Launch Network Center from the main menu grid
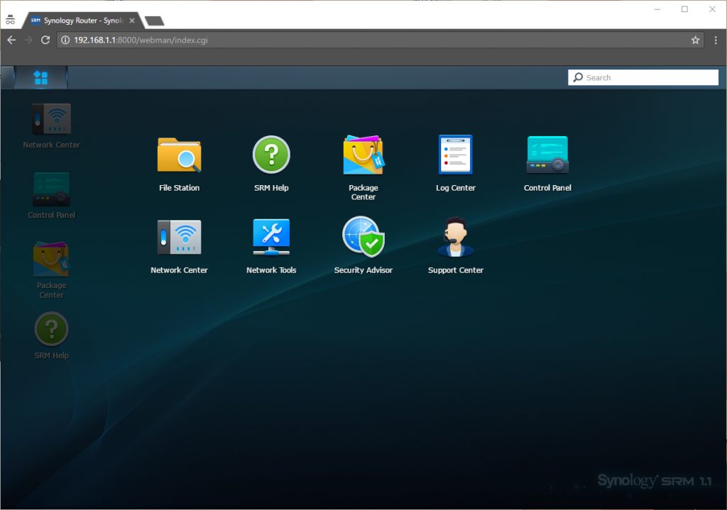 (179, 246)
